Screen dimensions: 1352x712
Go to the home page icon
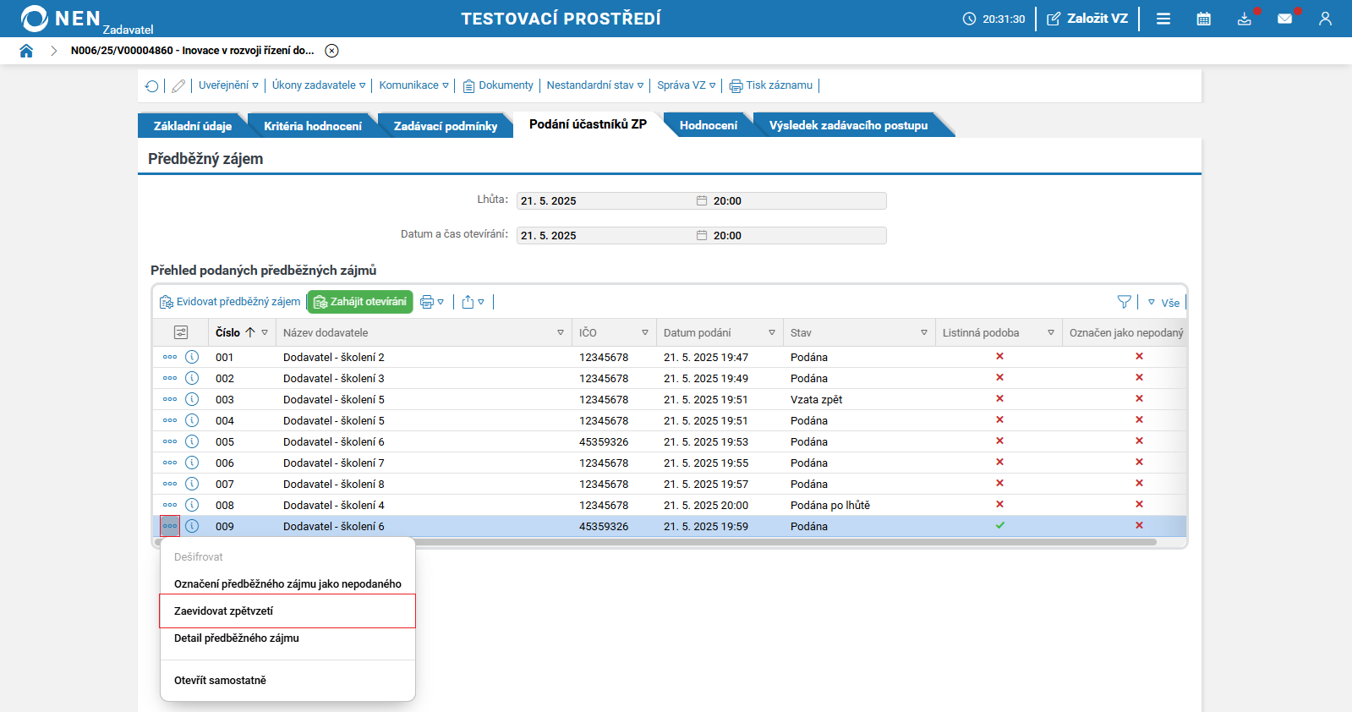click(26, 51)
